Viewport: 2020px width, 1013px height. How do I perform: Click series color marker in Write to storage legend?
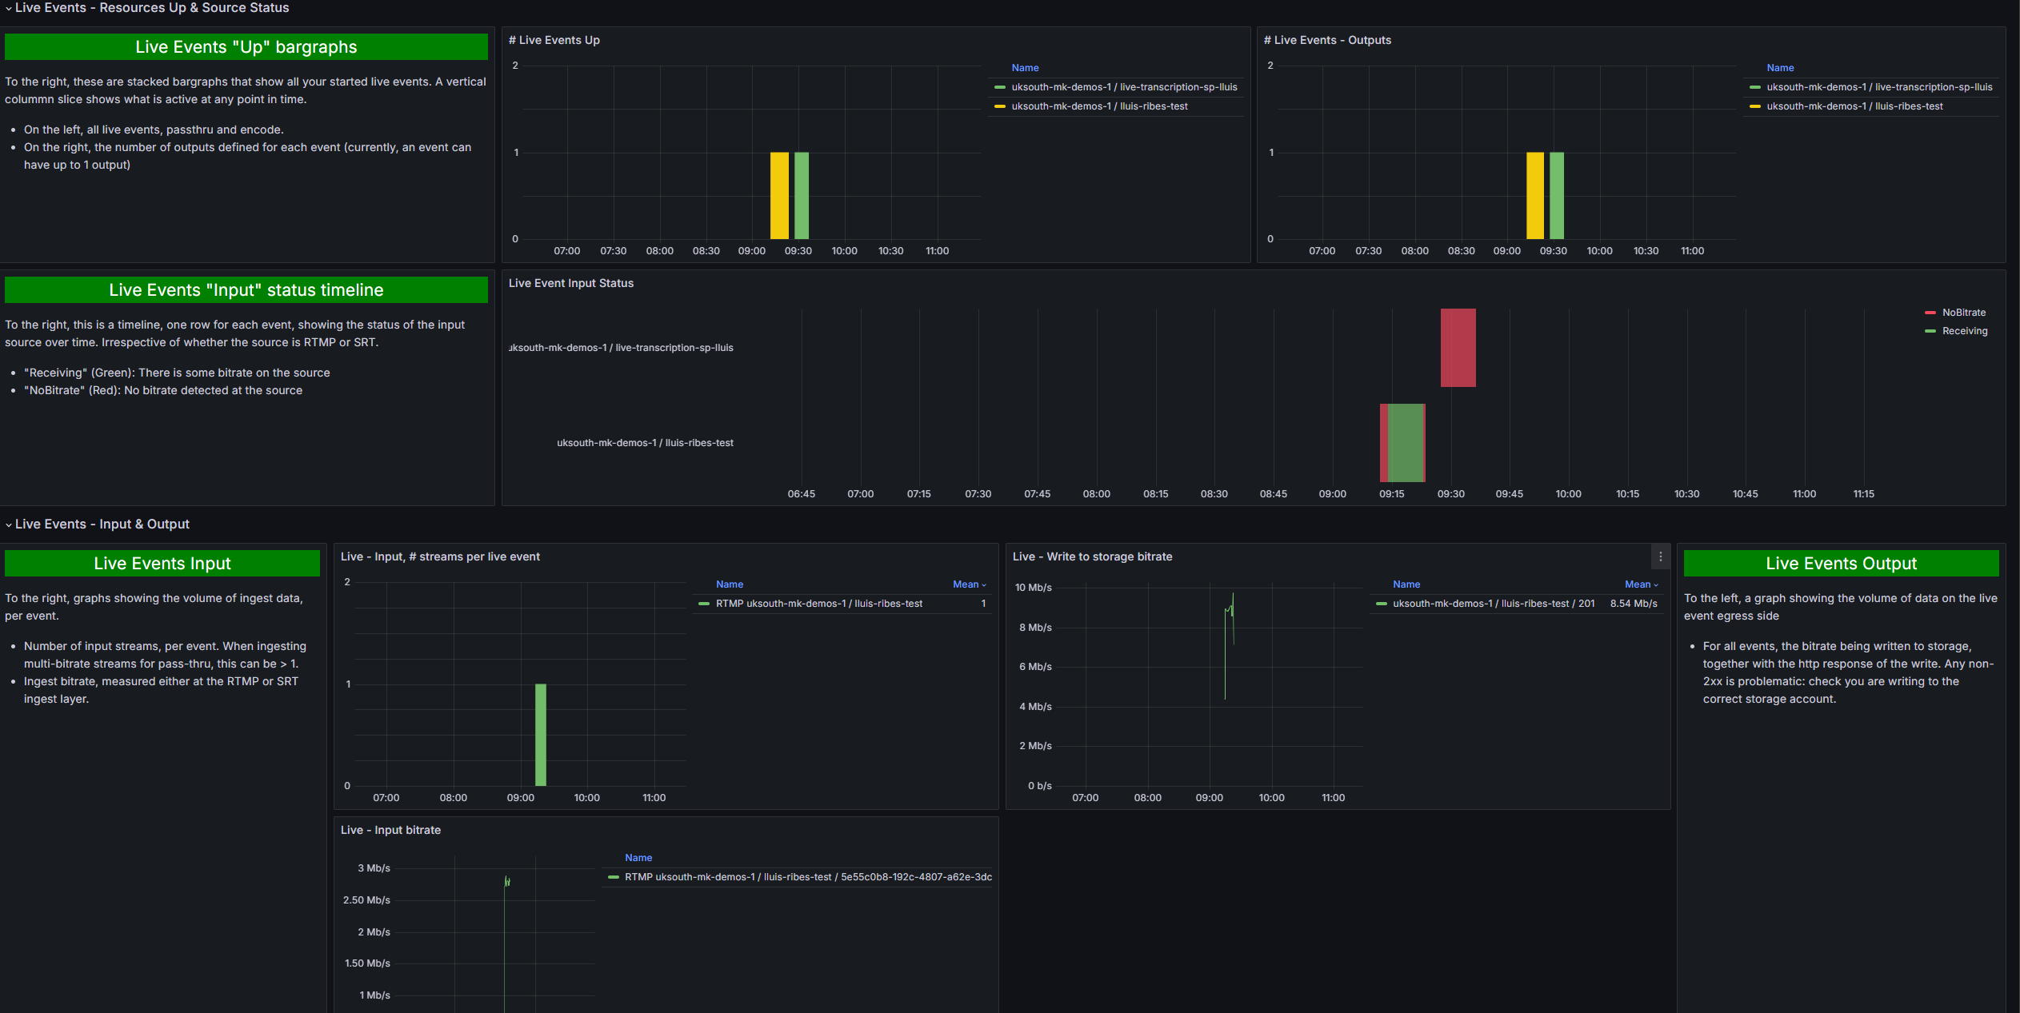[x=1381, y=604]
